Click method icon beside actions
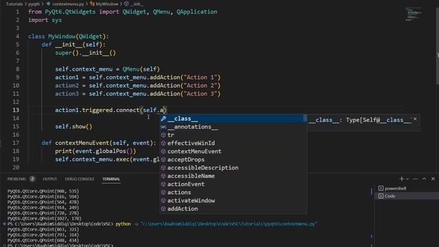Screen dimensions: 439x247 [x=163, y=192]
